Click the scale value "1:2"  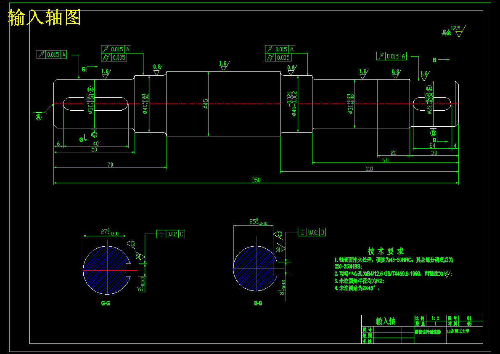tap(435, 318)
